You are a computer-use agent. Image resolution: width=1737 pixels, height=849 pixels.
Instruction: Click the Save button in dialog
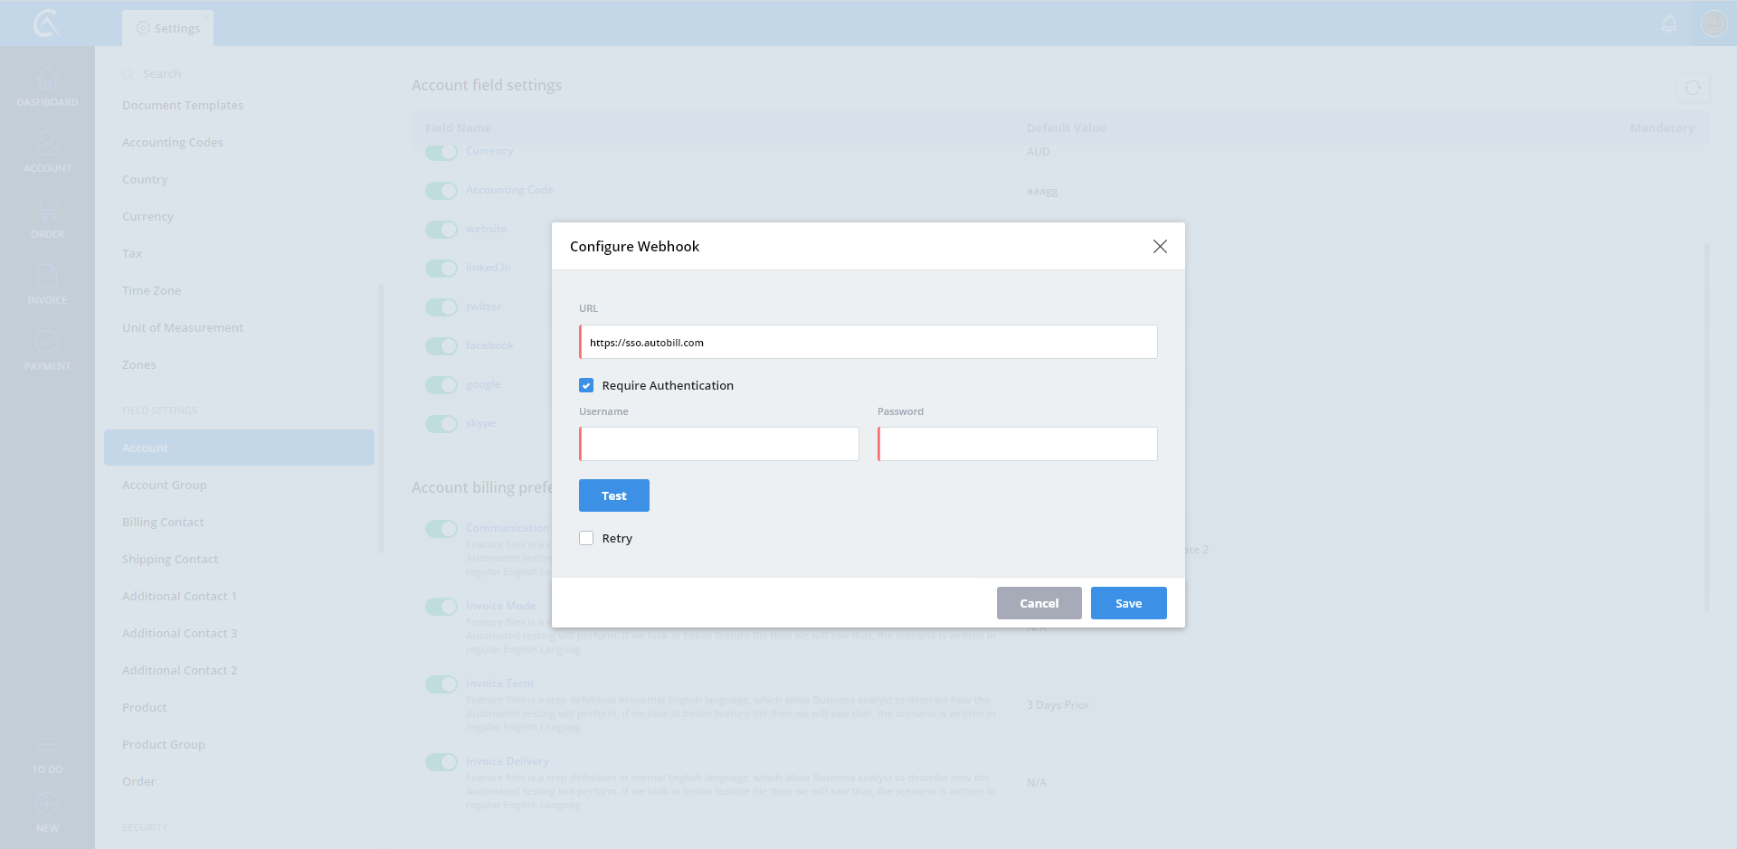click(1128, 604)
